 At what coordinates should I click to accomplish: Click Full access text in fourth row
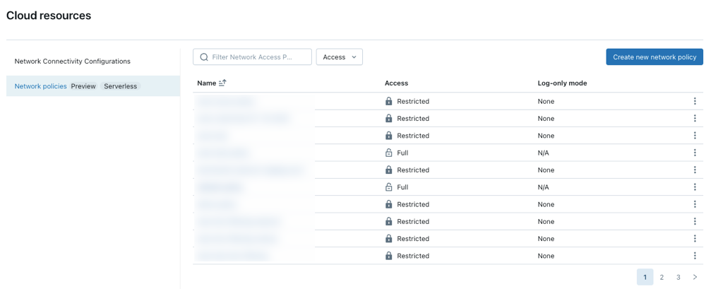[x=402, y=153]
